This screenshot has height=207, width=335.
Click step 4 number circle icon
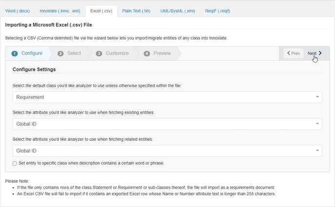coord(147,54)
